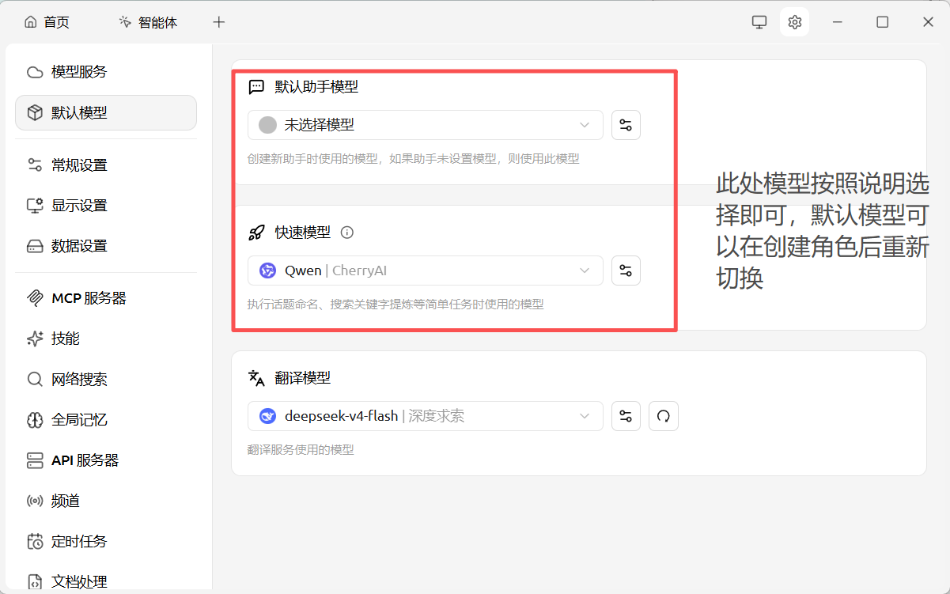Viewport: 950px width, 594px height.
Task: Open 数据设置 section
Action: click(x=106, y=246)
